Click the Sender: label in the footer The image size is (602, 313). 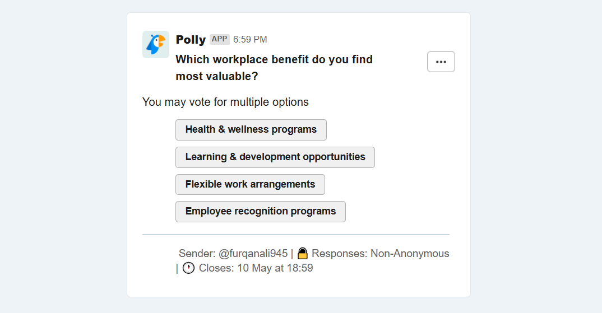[x=197, y=254]
